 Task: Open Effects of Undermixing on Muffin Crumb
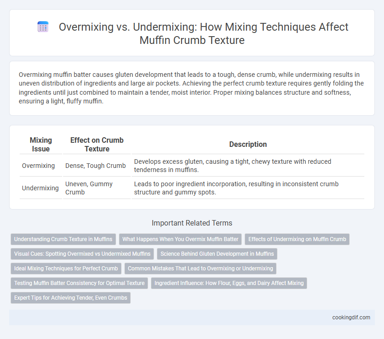click(297, 239)
